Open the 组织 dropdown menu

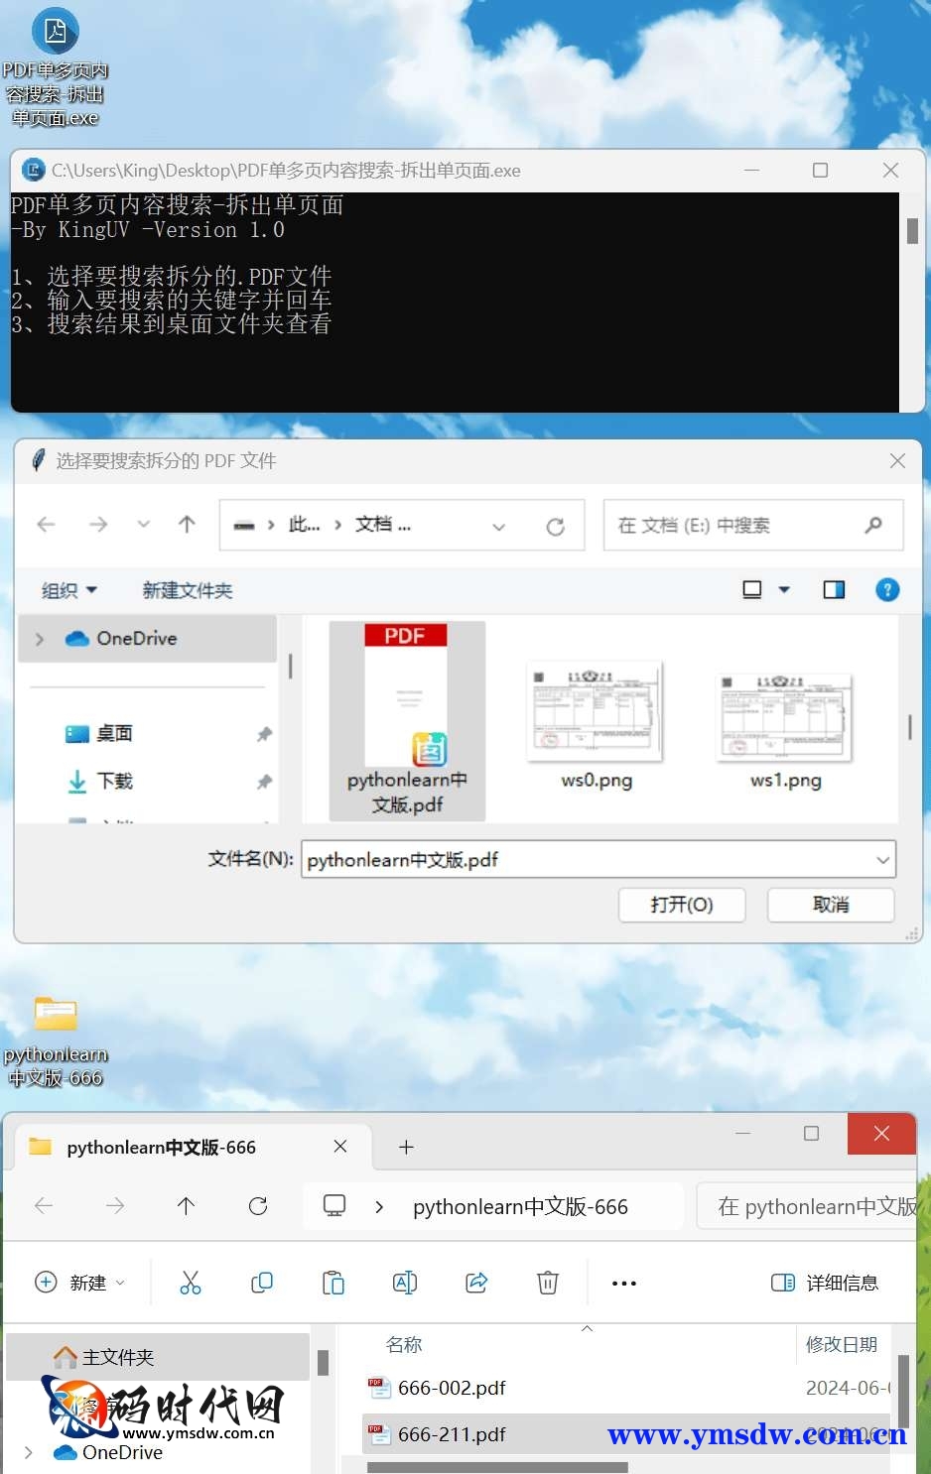pyautogui.click(x=69, y=590)
